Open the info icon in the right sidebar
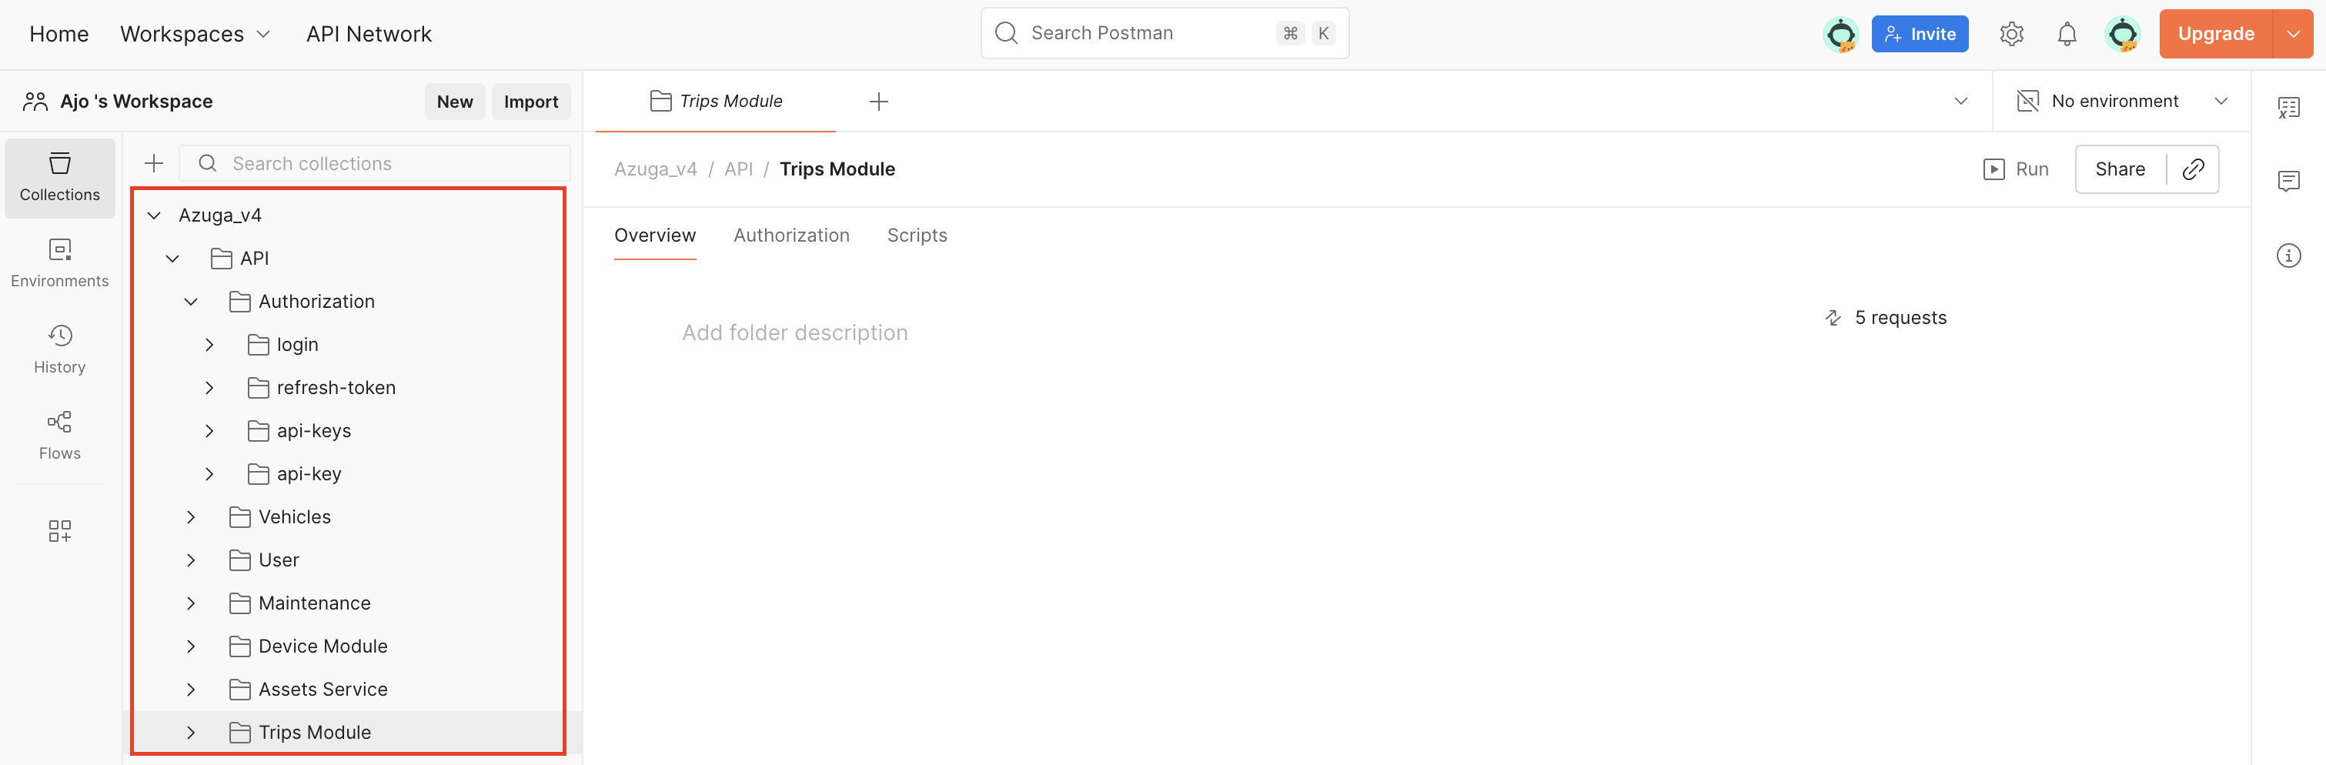Screen dimensions: 2326x765 (2289, 256)
